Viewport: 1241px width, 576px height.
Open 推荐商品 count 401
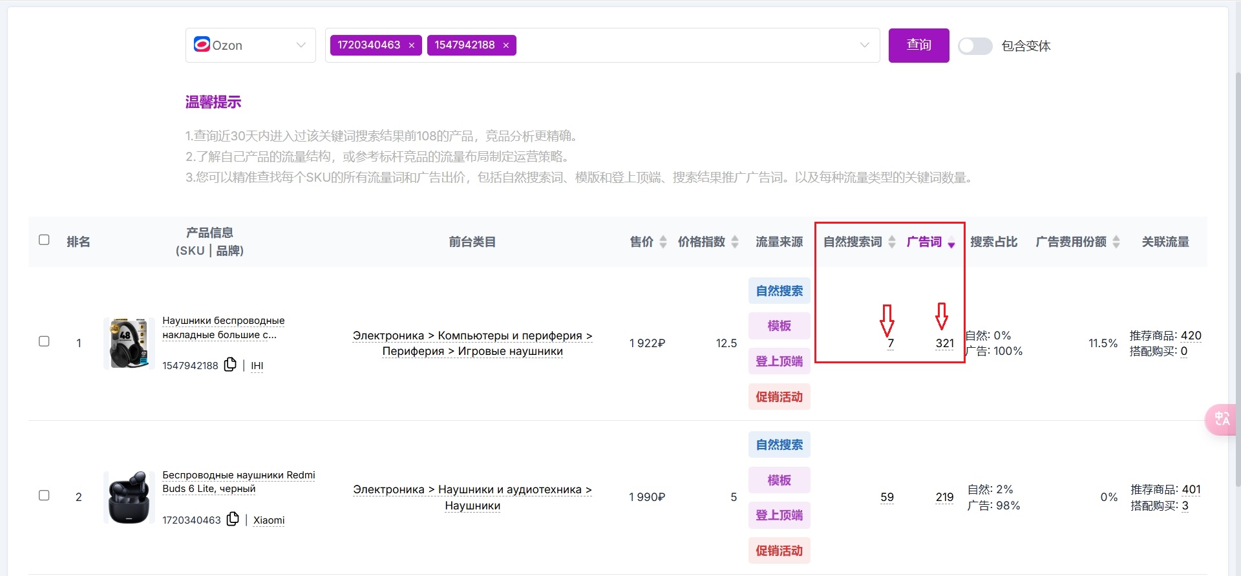tap(1191, 489)
